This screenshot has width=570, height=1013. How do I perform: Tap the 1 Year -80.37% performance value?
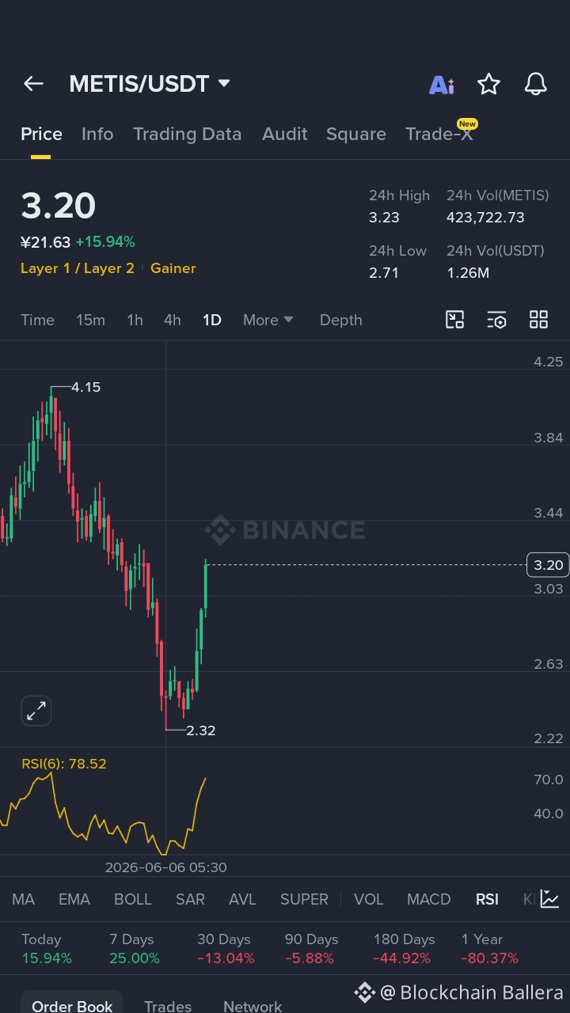coord(490,958)
